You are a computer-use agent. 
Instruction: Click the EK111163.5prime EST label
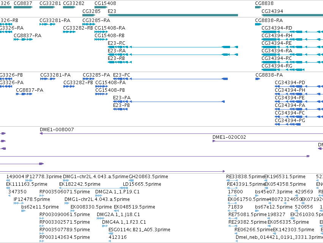27,184
